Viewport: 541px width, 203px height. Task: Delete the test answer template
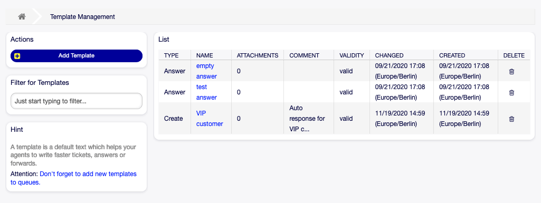point(511,92)
